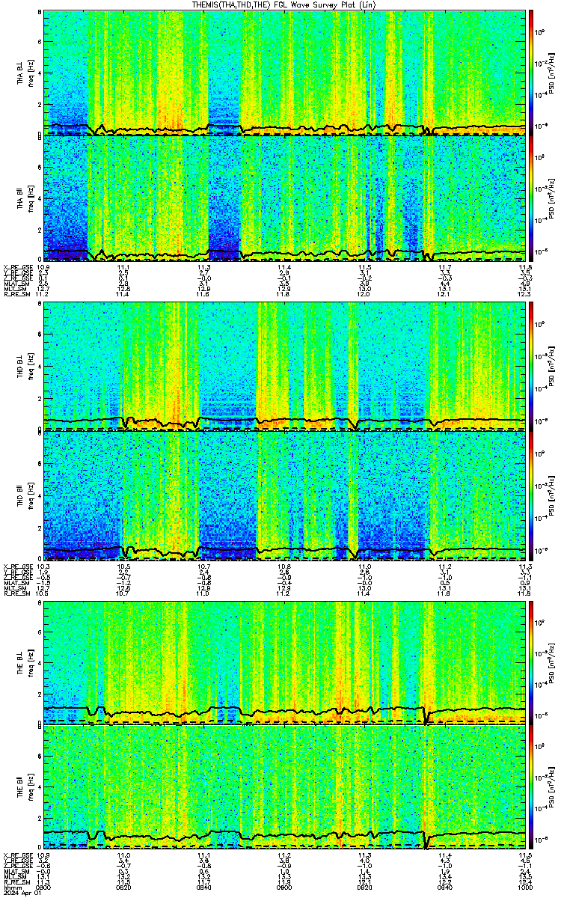This screenshot has height=898, width=561.
Task: Click the THA B-parallel y-axis label
Action: tap(21, 199)
